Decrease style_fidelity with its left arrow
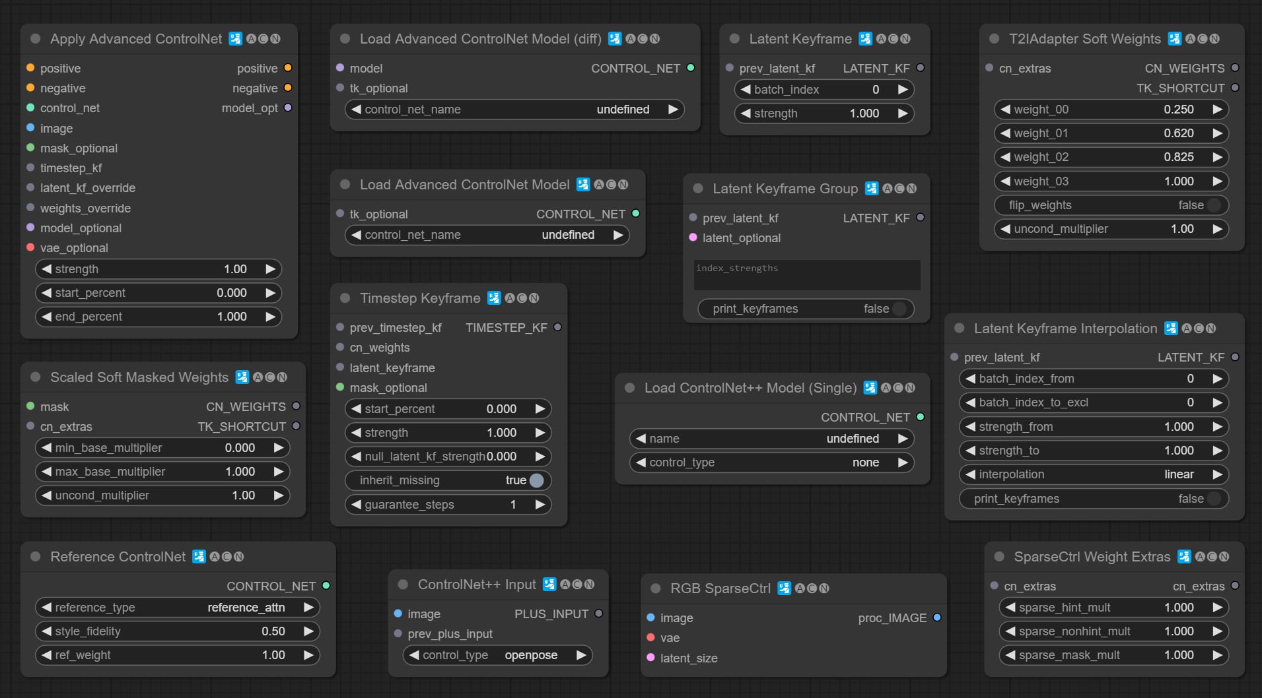The image size is (1262, 698). [46, 631]
